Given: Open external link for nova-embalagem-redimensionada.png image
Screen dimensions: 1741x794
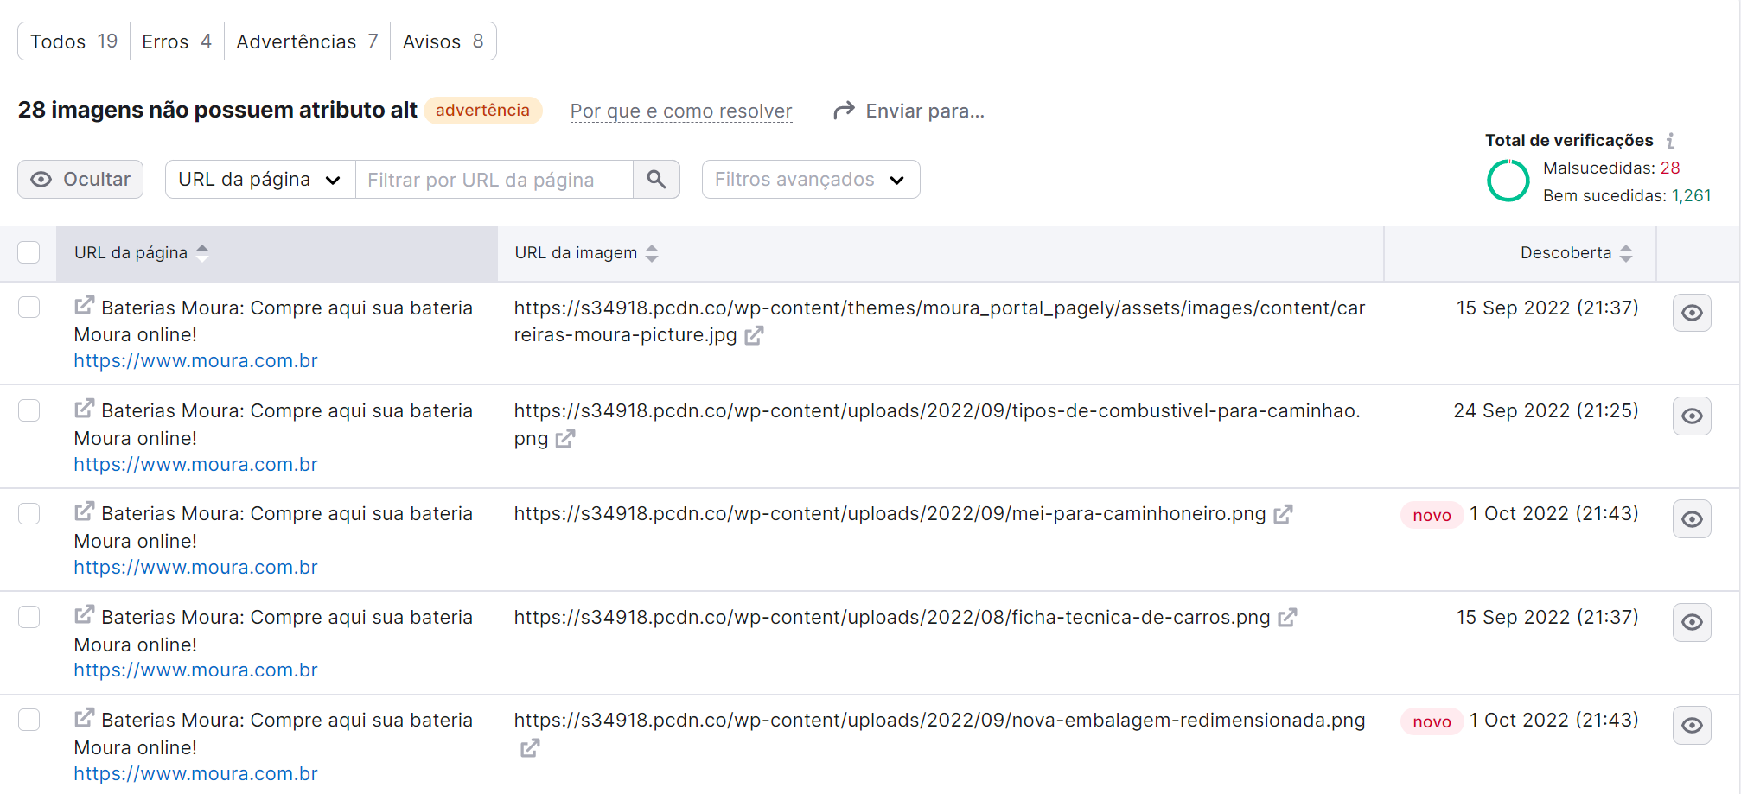Looking at the screenshot, I should coord(530,748).
